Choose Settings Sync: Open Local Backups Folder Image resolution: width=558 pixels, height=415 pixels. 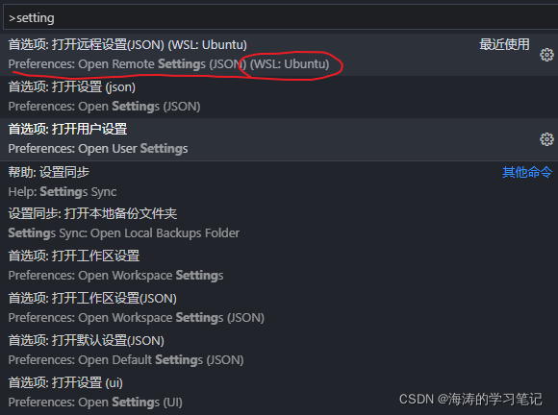[279, 224]
